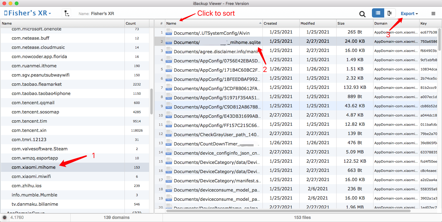The image size is (442, 222).
Task: Click DAT icon of device_configinfo_json row
Action: tap(169, 152)
